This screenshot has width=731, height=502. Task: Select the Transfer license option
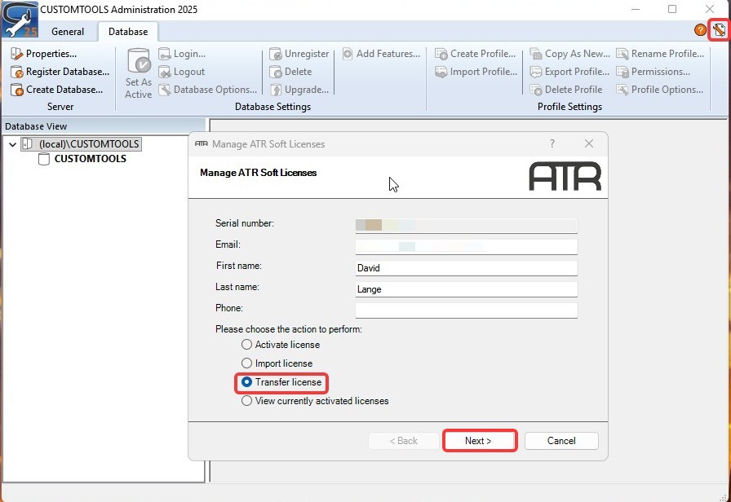point(281,382)
